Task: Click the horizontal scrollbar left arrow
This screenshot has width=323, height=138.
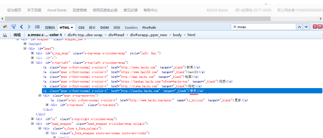Action: 2,18
